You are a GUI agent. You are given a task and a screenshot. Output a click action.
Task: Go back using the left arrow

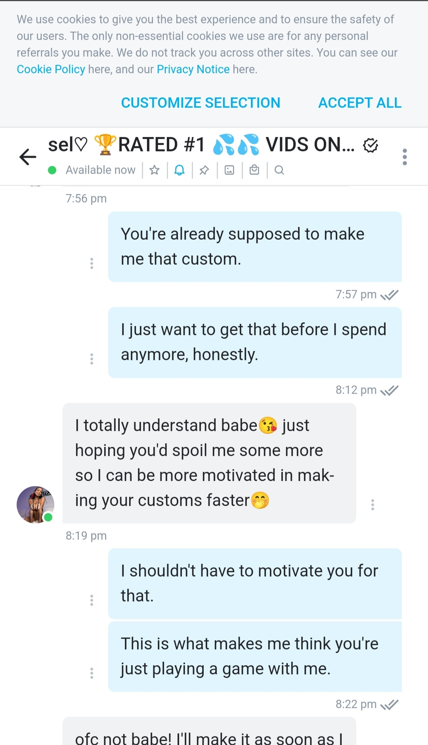pos(28,157)
